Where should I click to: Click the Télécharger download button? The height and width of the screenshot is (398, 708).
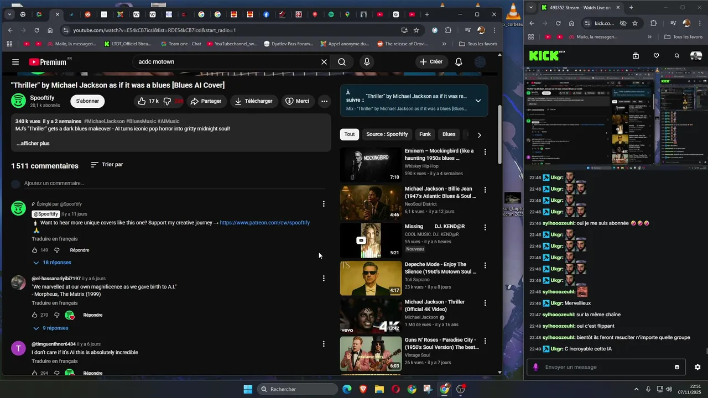(253, 101)
